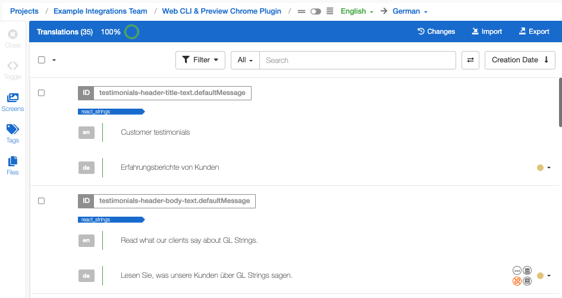This screenshot has height=298, width=562.
Task: Click the Export button
Action: (x=534, y=31)
